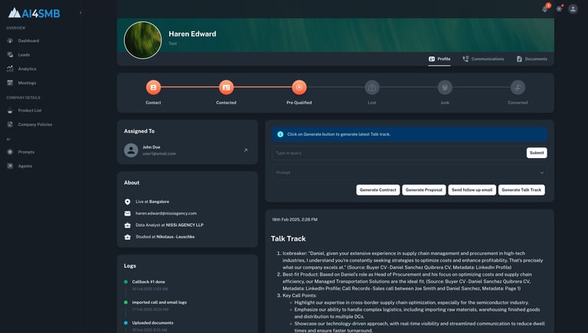The image size is (588, 333).
Task: Go to the Analytics page
Action: click(28, 69)
